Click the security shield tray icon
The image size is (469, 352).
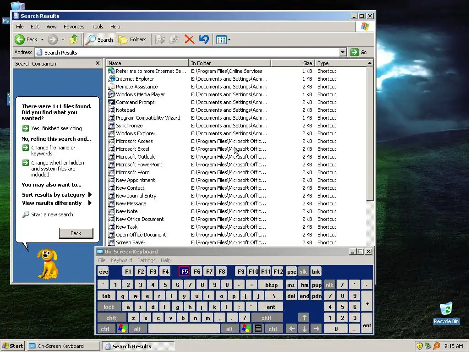420,346
